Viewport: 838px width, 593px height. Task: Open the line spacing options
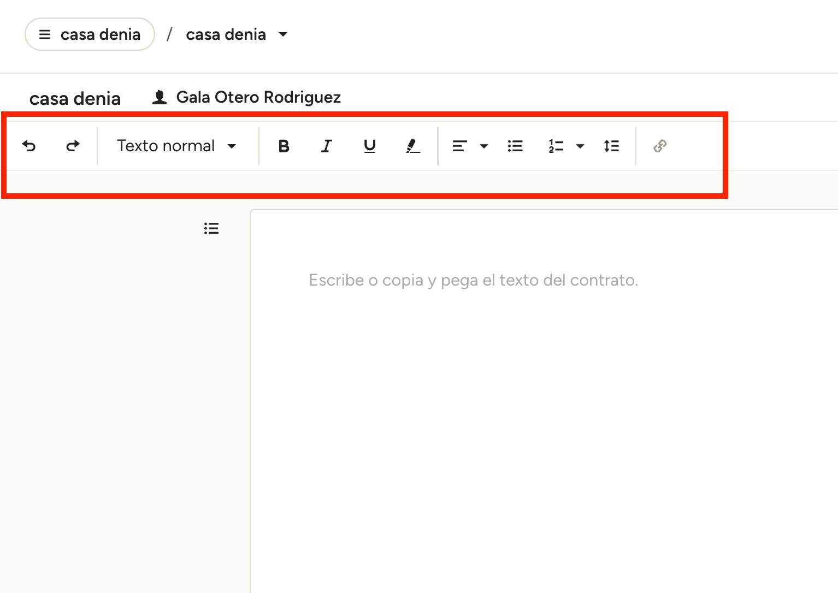611,146
